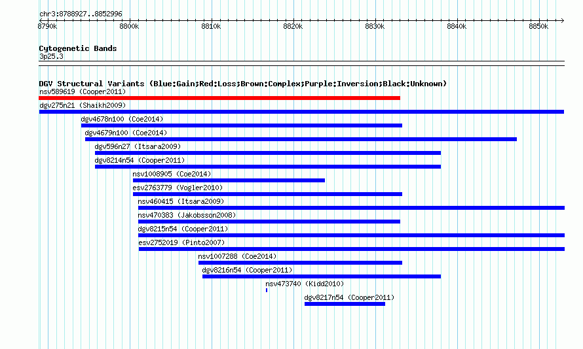The image size is (583, 349).
Task: Click the blue dgv8214n54 bar
Action: click(x=268, y=167)
